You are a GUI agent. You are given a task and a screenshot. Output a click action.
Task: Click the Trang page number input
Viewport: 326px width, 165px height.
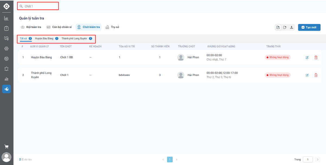coord(308,160)
